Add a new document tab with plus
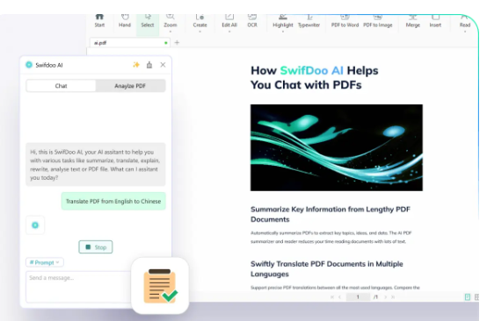 click(177, 42)
